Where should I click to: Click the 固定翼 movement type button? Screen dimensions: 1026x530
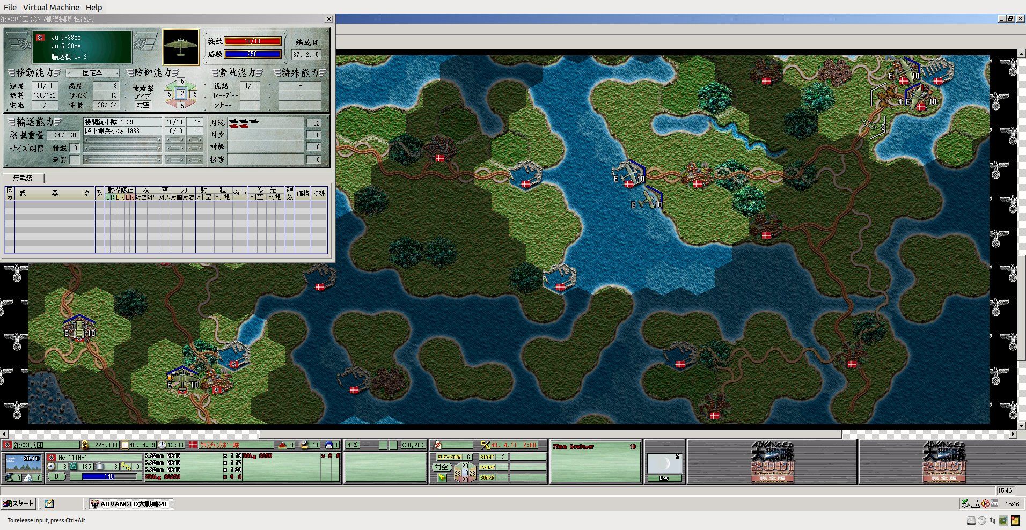(x=93, y=72)
